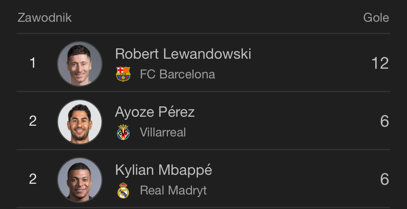407x209 pixels.
Task: Click Ayoze Pérez's goal count of 6
Action: coord(384,122)
